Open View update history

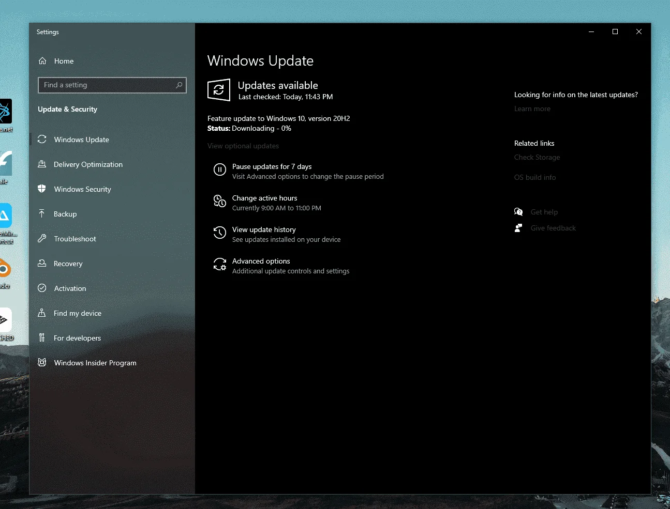pos(264,229)
